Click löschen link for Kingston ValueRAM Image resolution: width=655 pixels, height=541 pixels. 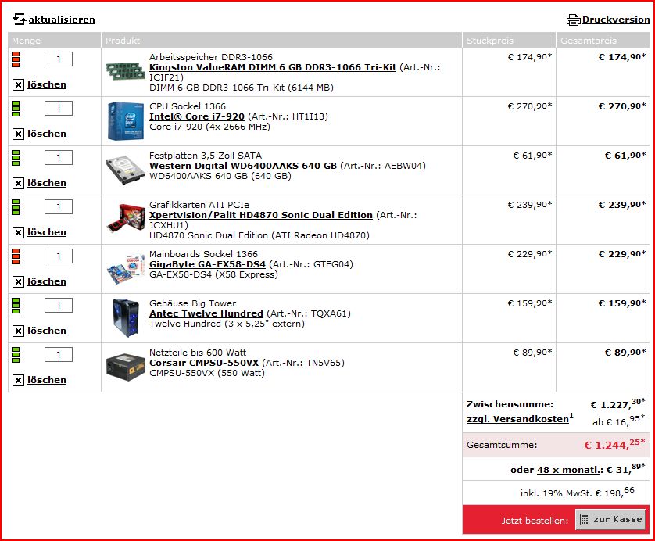(x=47, y=84)
